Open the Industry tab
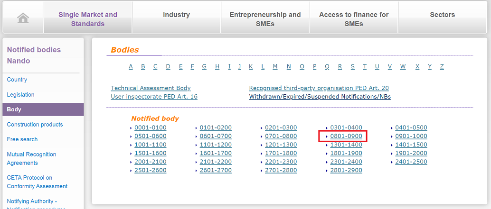This screenshot has width=491, height=209. (x=176, y=15)
